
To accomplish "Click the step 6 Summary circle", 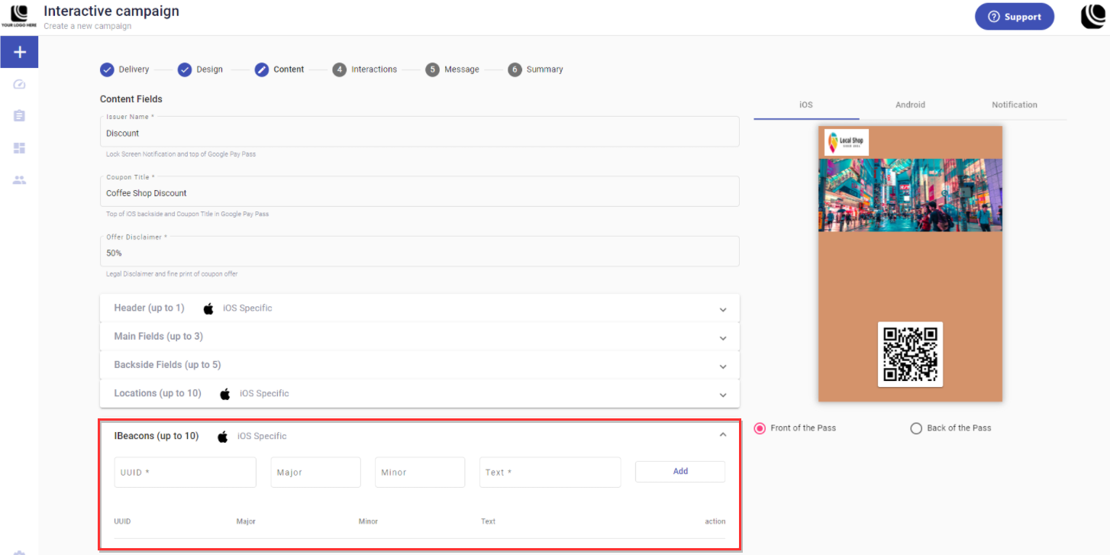I will (515, 69).
